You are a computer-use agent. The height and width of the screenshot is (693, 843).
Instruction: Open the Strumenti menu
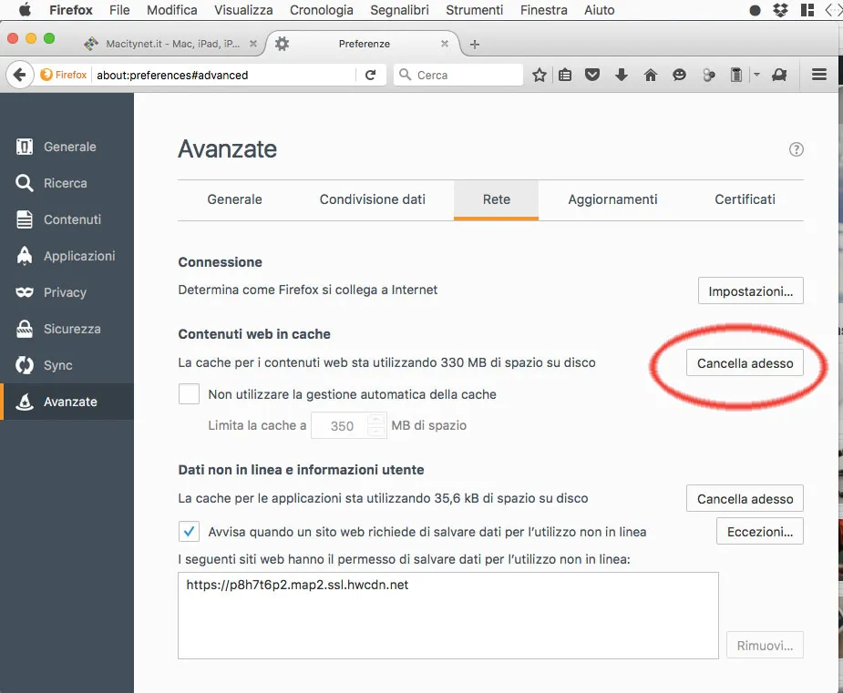474,10
